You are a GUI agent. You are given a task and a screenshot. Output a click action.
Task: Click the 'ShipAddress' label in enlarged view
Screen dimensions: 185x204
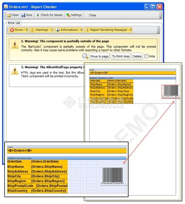tap(18, 171)
